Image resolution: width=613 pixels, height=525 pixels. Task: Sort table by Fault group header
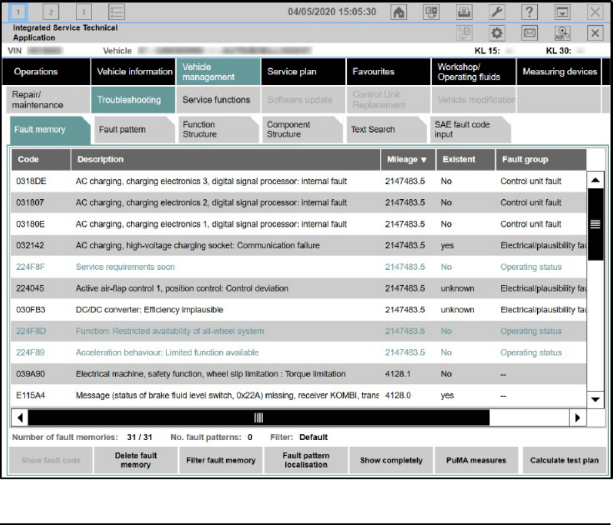coord(541,159)
